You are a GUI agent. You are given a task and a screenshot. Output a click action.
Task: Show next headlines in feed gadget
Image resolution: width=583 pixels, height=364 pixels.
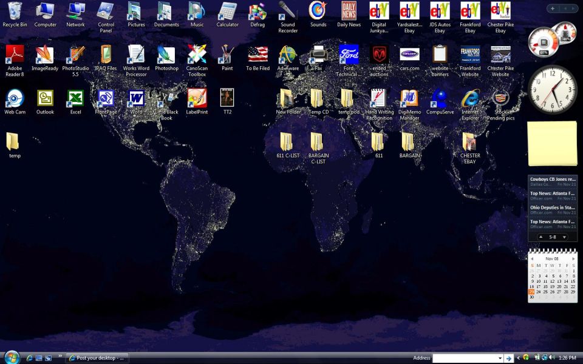pos(564,237)
